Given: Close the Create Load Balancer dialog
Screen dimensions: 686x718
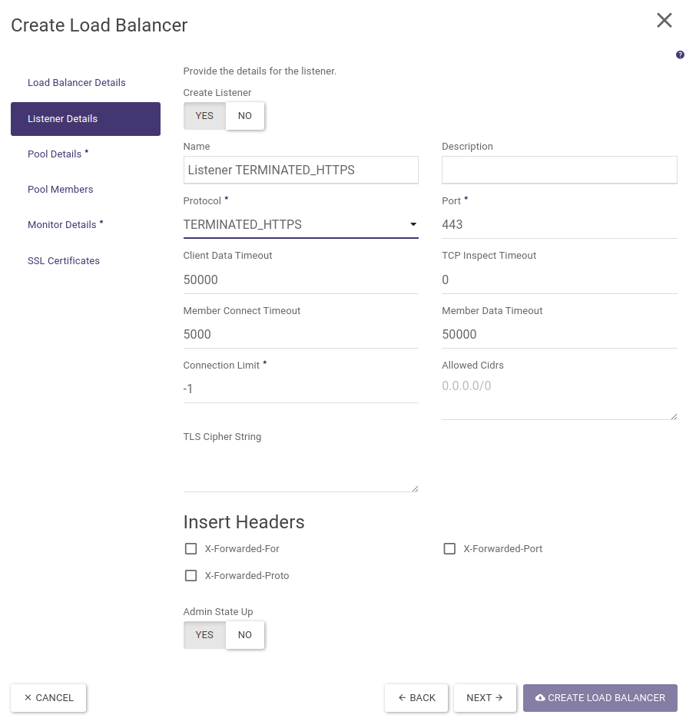Looking at the screenshot, I should tap(664, 21).
